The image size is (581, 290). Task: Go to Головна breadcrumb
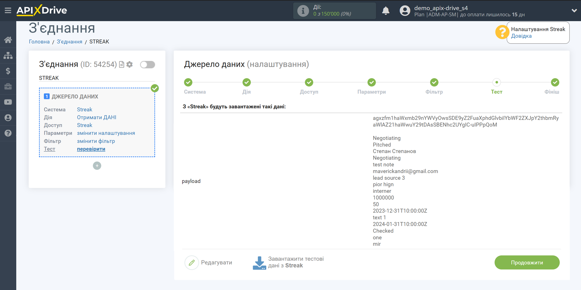(x=39, y=42)
